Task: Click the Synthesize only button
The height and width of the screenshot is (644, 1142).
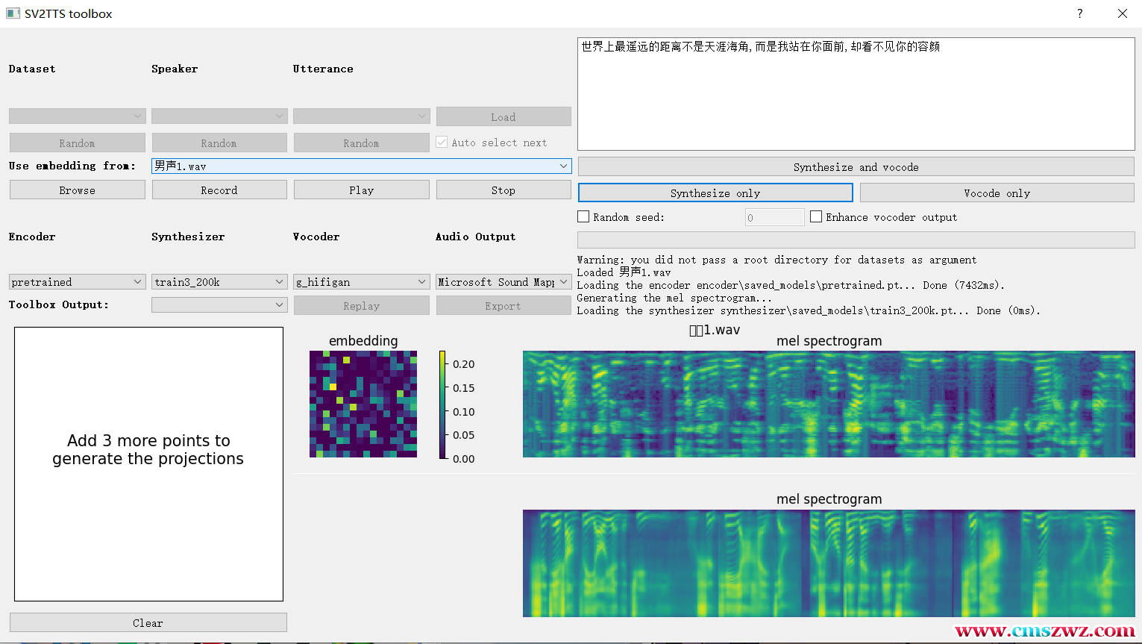Action: tap(715, 193)
